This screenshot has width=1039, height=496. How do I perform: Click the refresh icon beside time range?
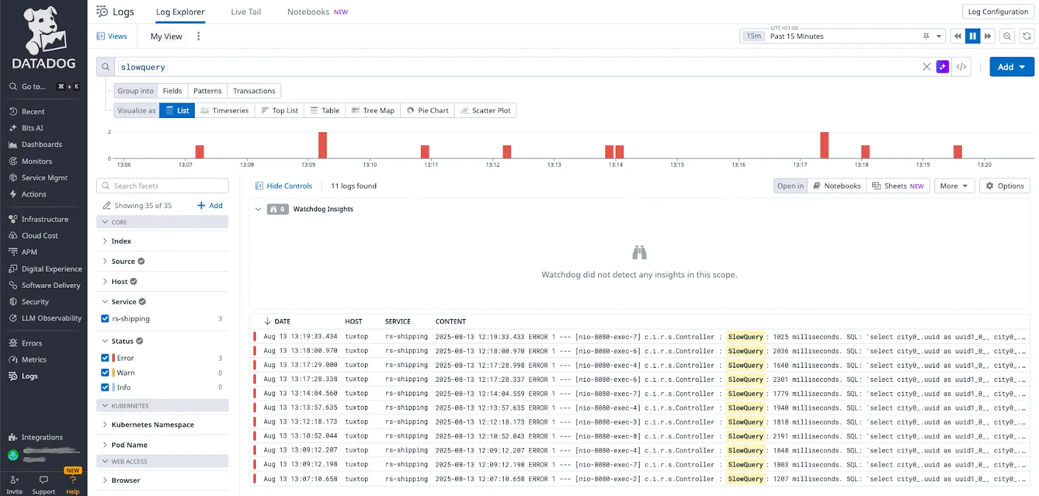[x=1027, y=36]
